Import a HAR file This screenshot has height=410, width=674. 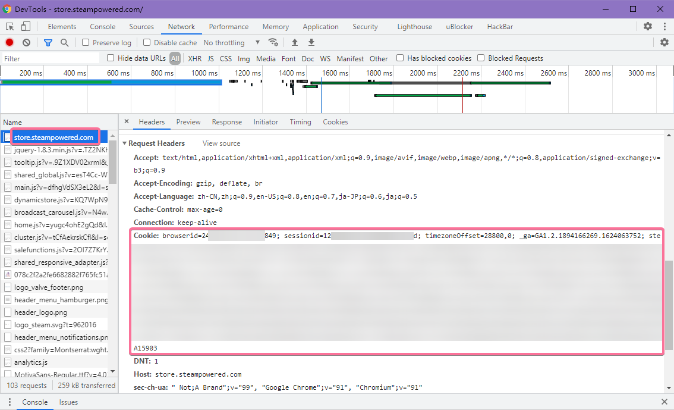pyautogui.click(x=294, y=42)
